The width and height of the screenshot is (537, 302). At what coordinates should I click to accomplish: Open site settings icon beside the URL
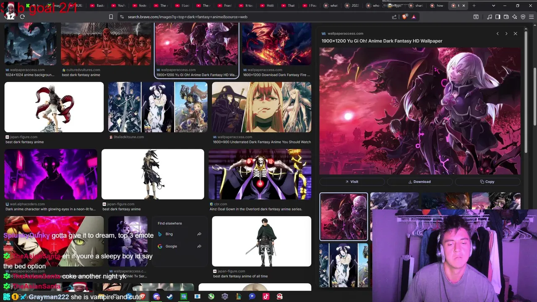(122, 17)
